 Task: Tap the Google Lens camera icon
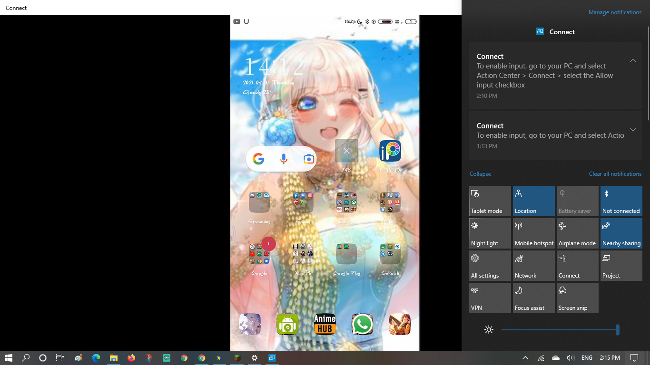[309, 159]
